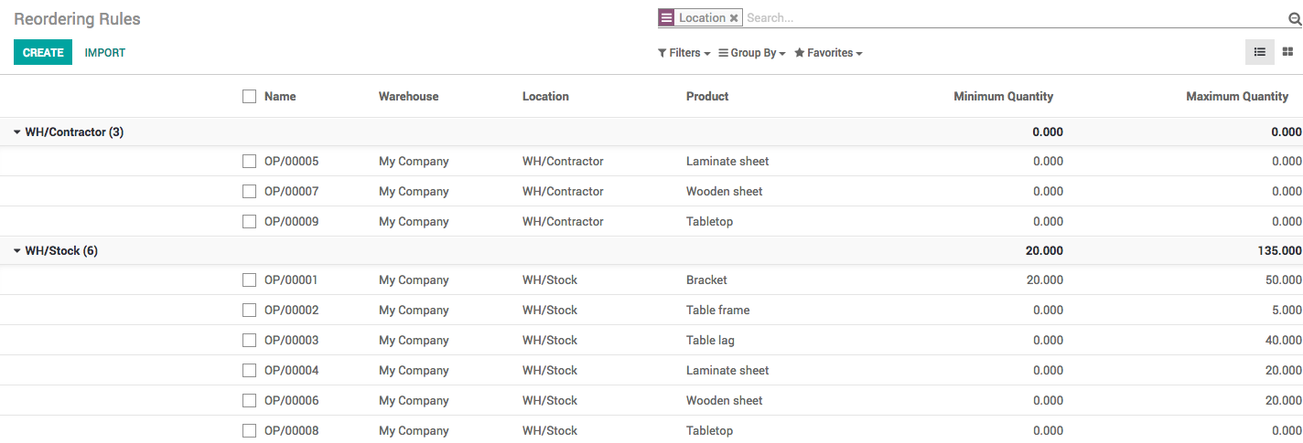Viewport: 1303px width, 443px height.
Task: Sort by the Product column header
Action: click(x=707, y=96)
